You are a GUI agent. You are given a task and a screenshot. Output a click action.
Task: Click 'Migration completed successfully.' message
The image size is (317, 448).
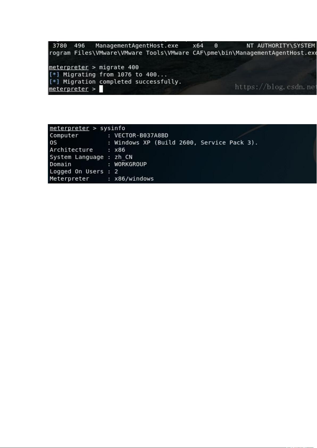(x=123, y=82)
